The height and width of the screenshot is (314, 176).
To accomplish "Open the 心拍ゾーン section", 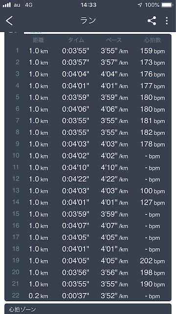I will pyautogui.click(x=88, y=309).
